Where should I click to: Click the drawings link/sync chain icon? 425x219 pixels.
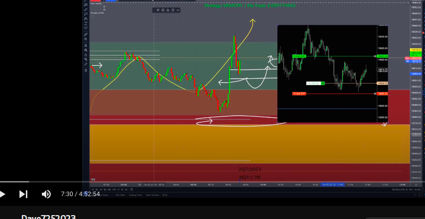86,64
